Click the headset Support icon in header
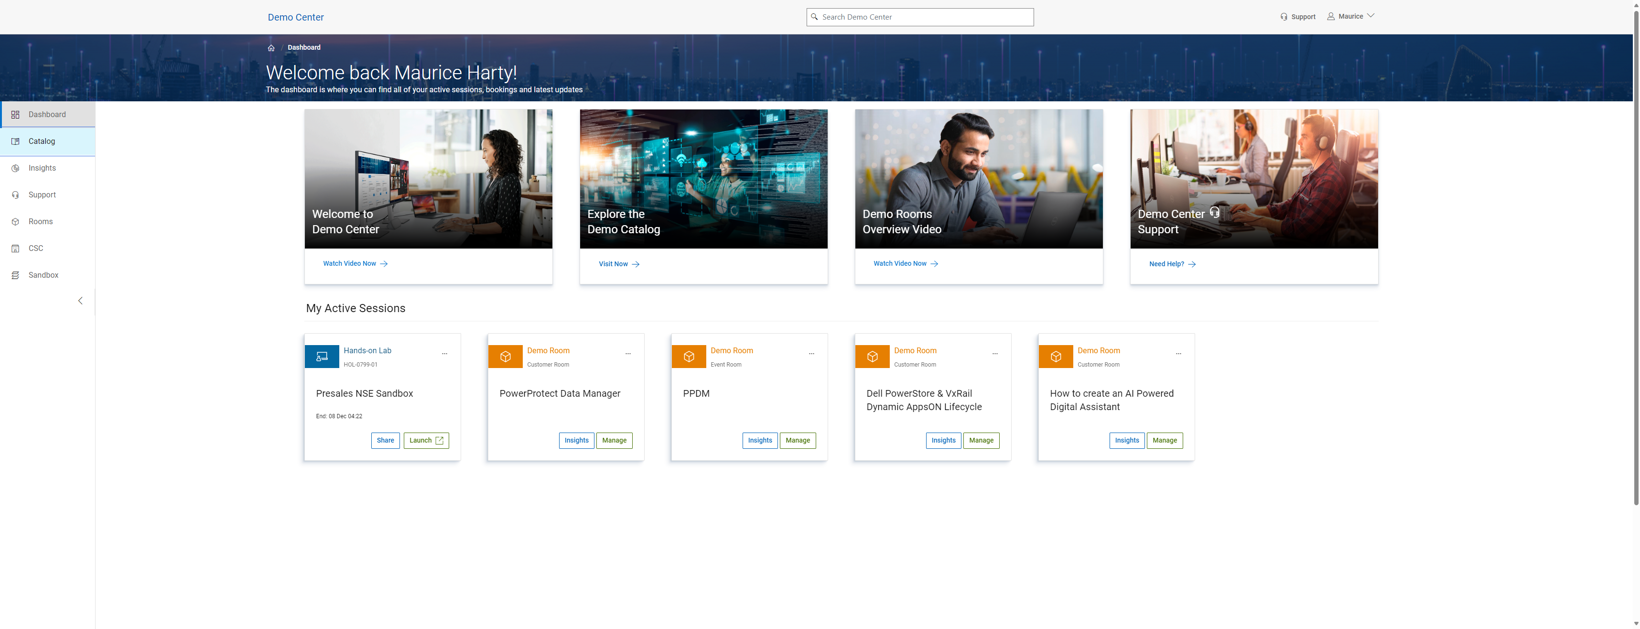Image resolution: width=1640 pixels, height=629 pixels. click(1284, 17)
